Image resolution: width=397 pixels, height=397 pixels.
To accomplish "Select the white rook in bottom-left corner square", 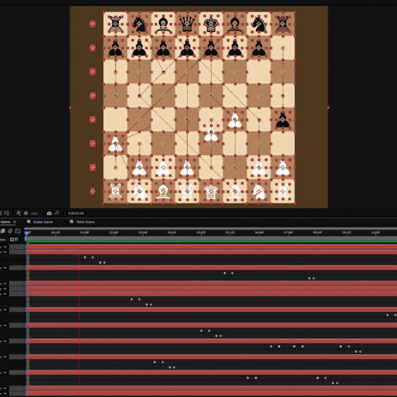I will pyautogui.click(x=115, y=191).
